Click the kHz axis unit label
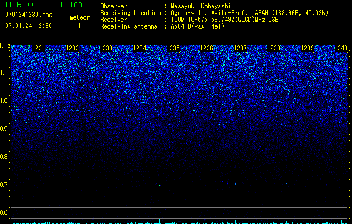 tap(5, 45)
